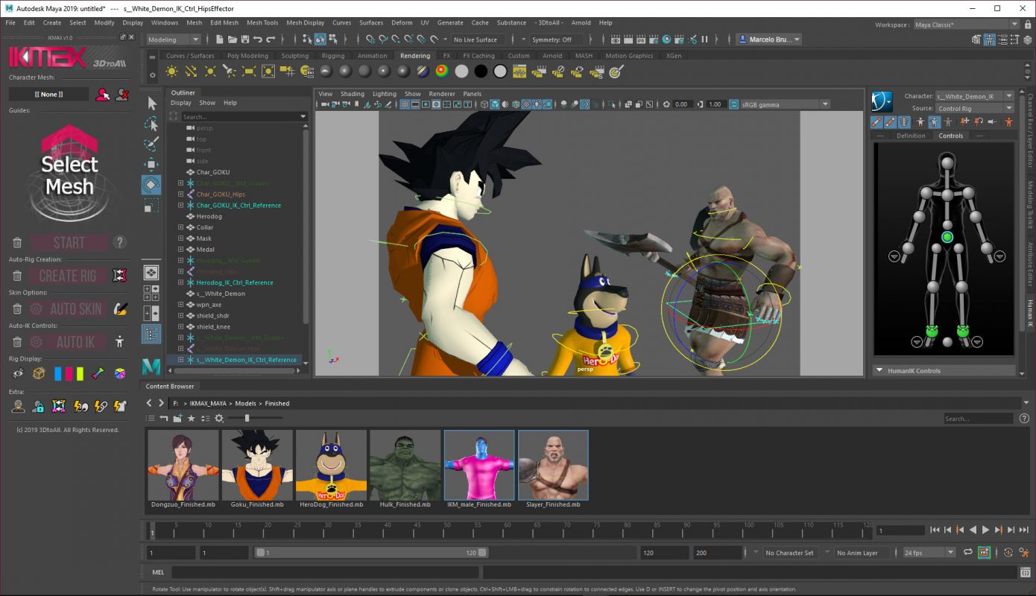Open the Modeling menu set dropdown
Viewport: 1036px width, 596px height.
[x=180, y=39]
